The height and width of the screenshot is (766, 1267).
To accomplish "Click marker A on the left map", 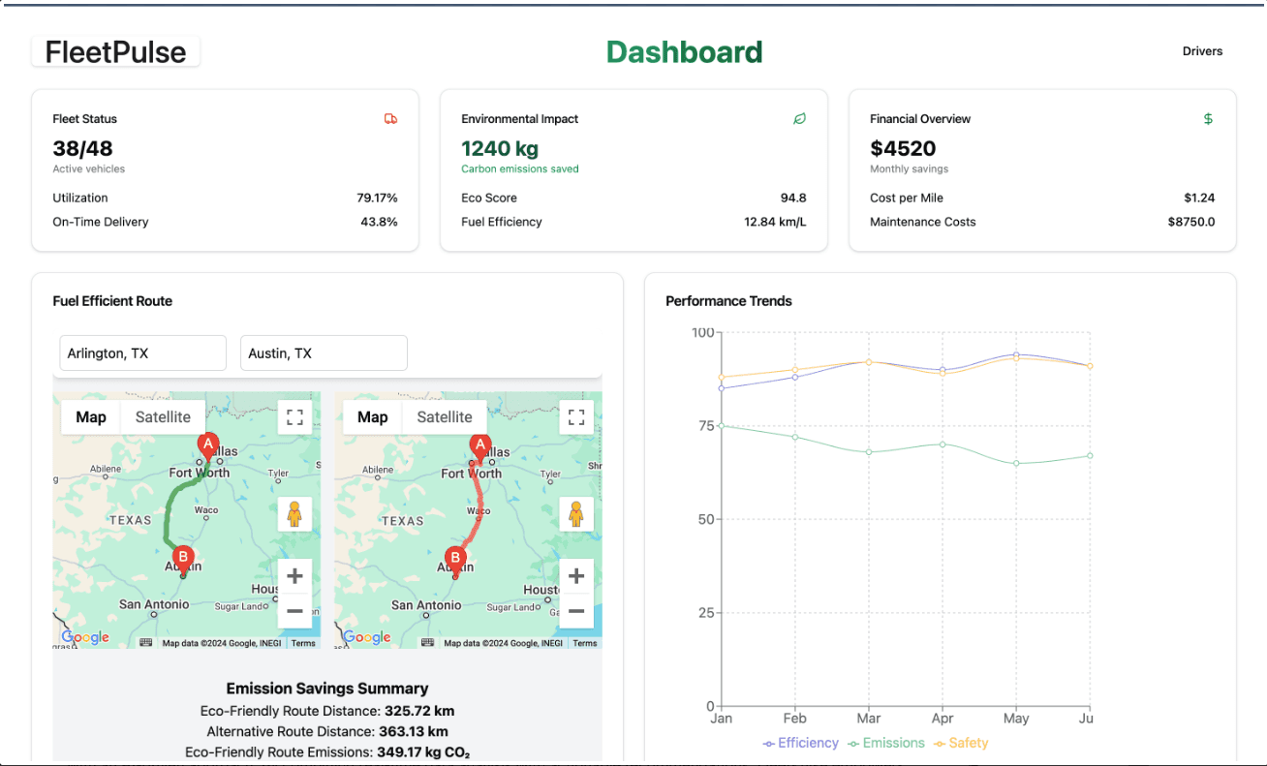I will [207, 446].
